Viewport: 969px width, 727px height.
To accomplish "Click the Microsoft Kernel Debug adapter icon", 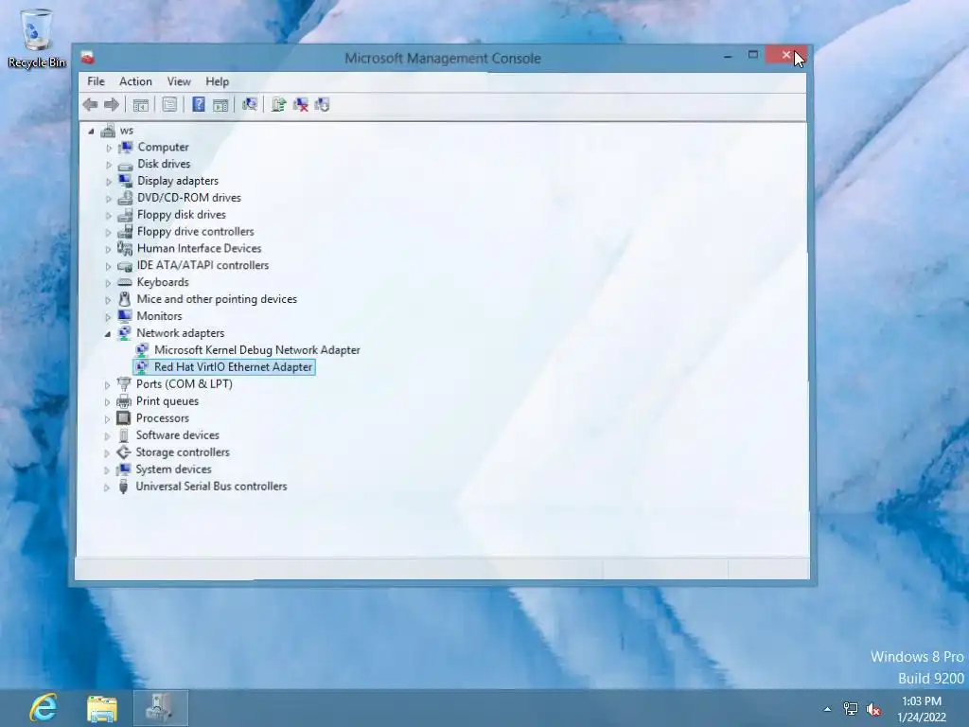I will coord(142,350).
